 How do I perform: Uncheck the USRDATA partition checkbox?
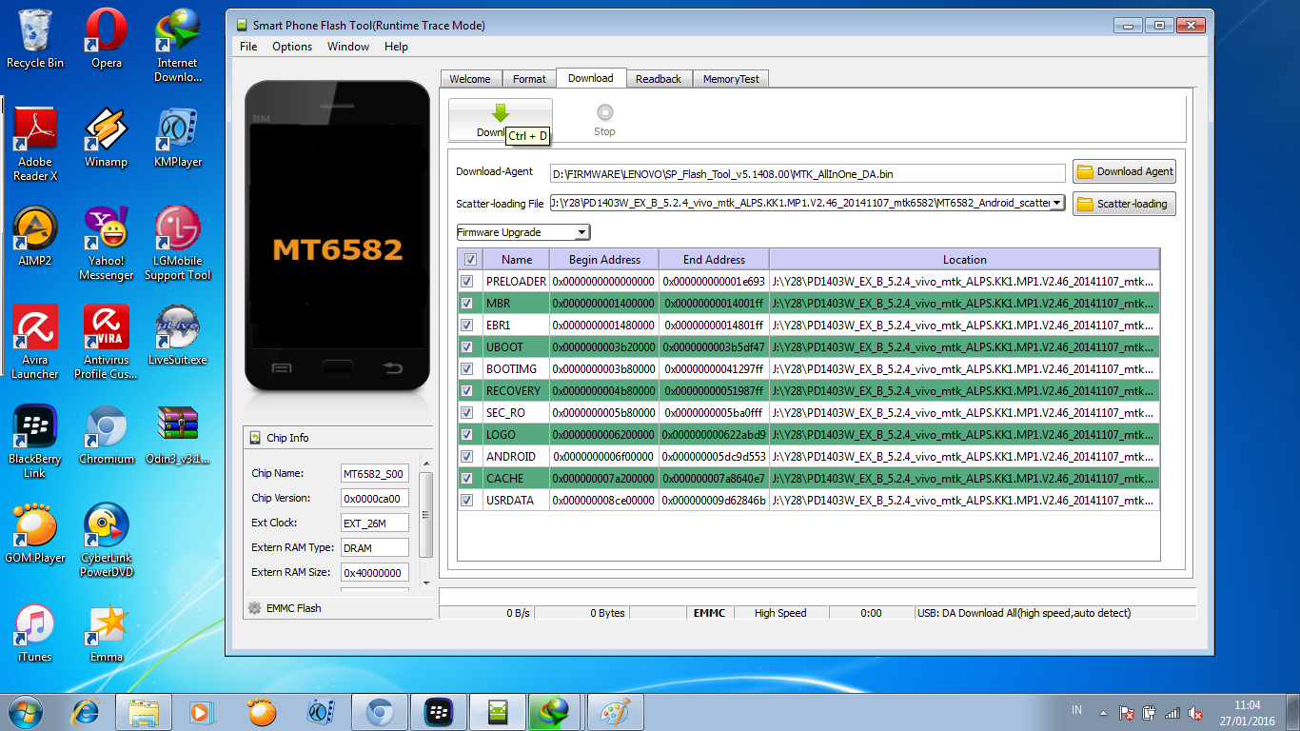467,501
